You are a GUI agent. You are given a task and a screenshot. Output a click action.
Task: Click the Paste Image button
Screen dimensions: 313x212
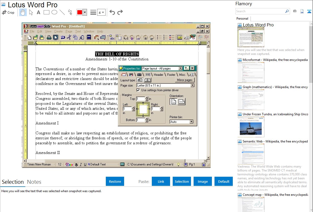click(203, 181)
